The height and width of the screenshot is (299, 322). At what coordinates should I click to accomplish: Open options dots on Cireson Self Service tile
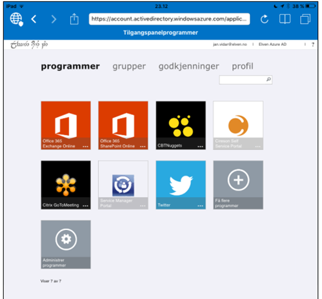(257, 147)
